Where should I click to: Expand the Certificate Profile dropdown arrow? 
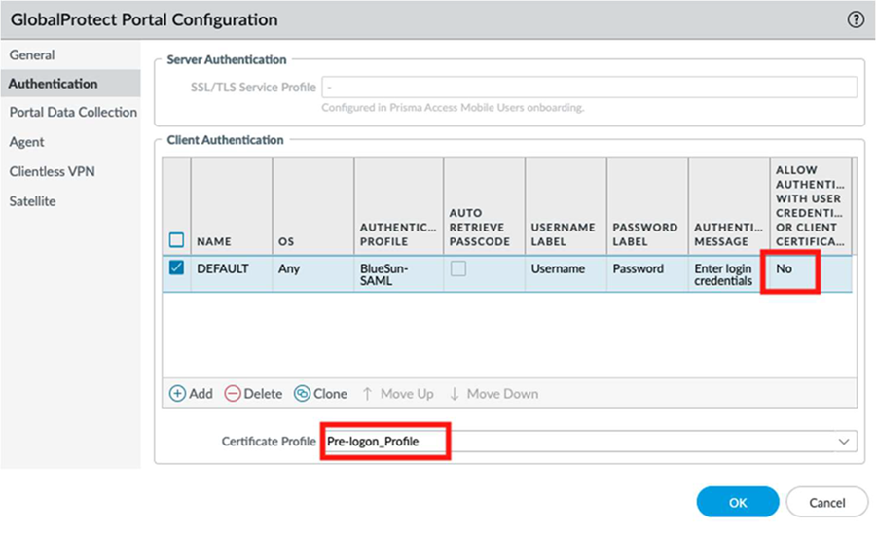(x=843, y=443)
